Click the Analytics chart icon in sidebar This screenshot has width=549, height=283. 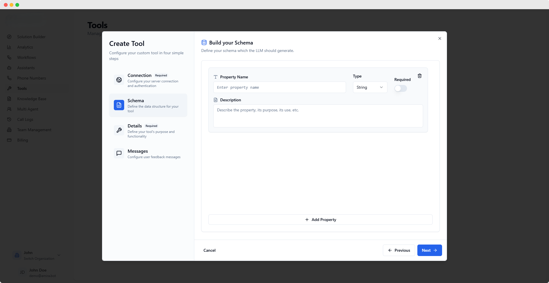9,47
